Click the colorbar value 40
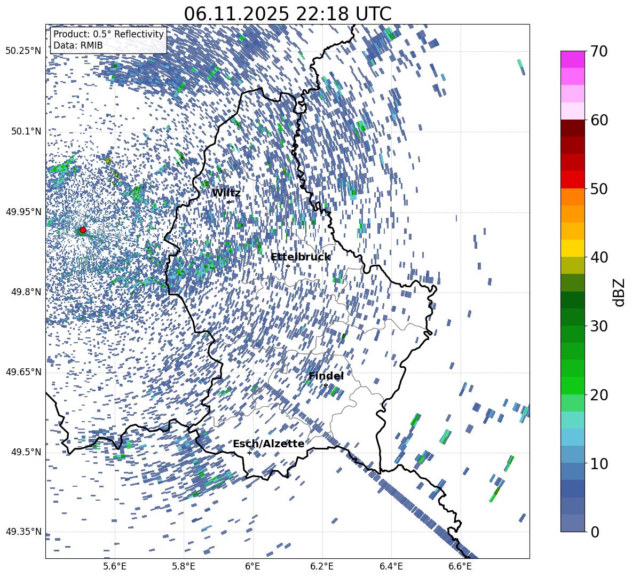 tap(599, 257)
